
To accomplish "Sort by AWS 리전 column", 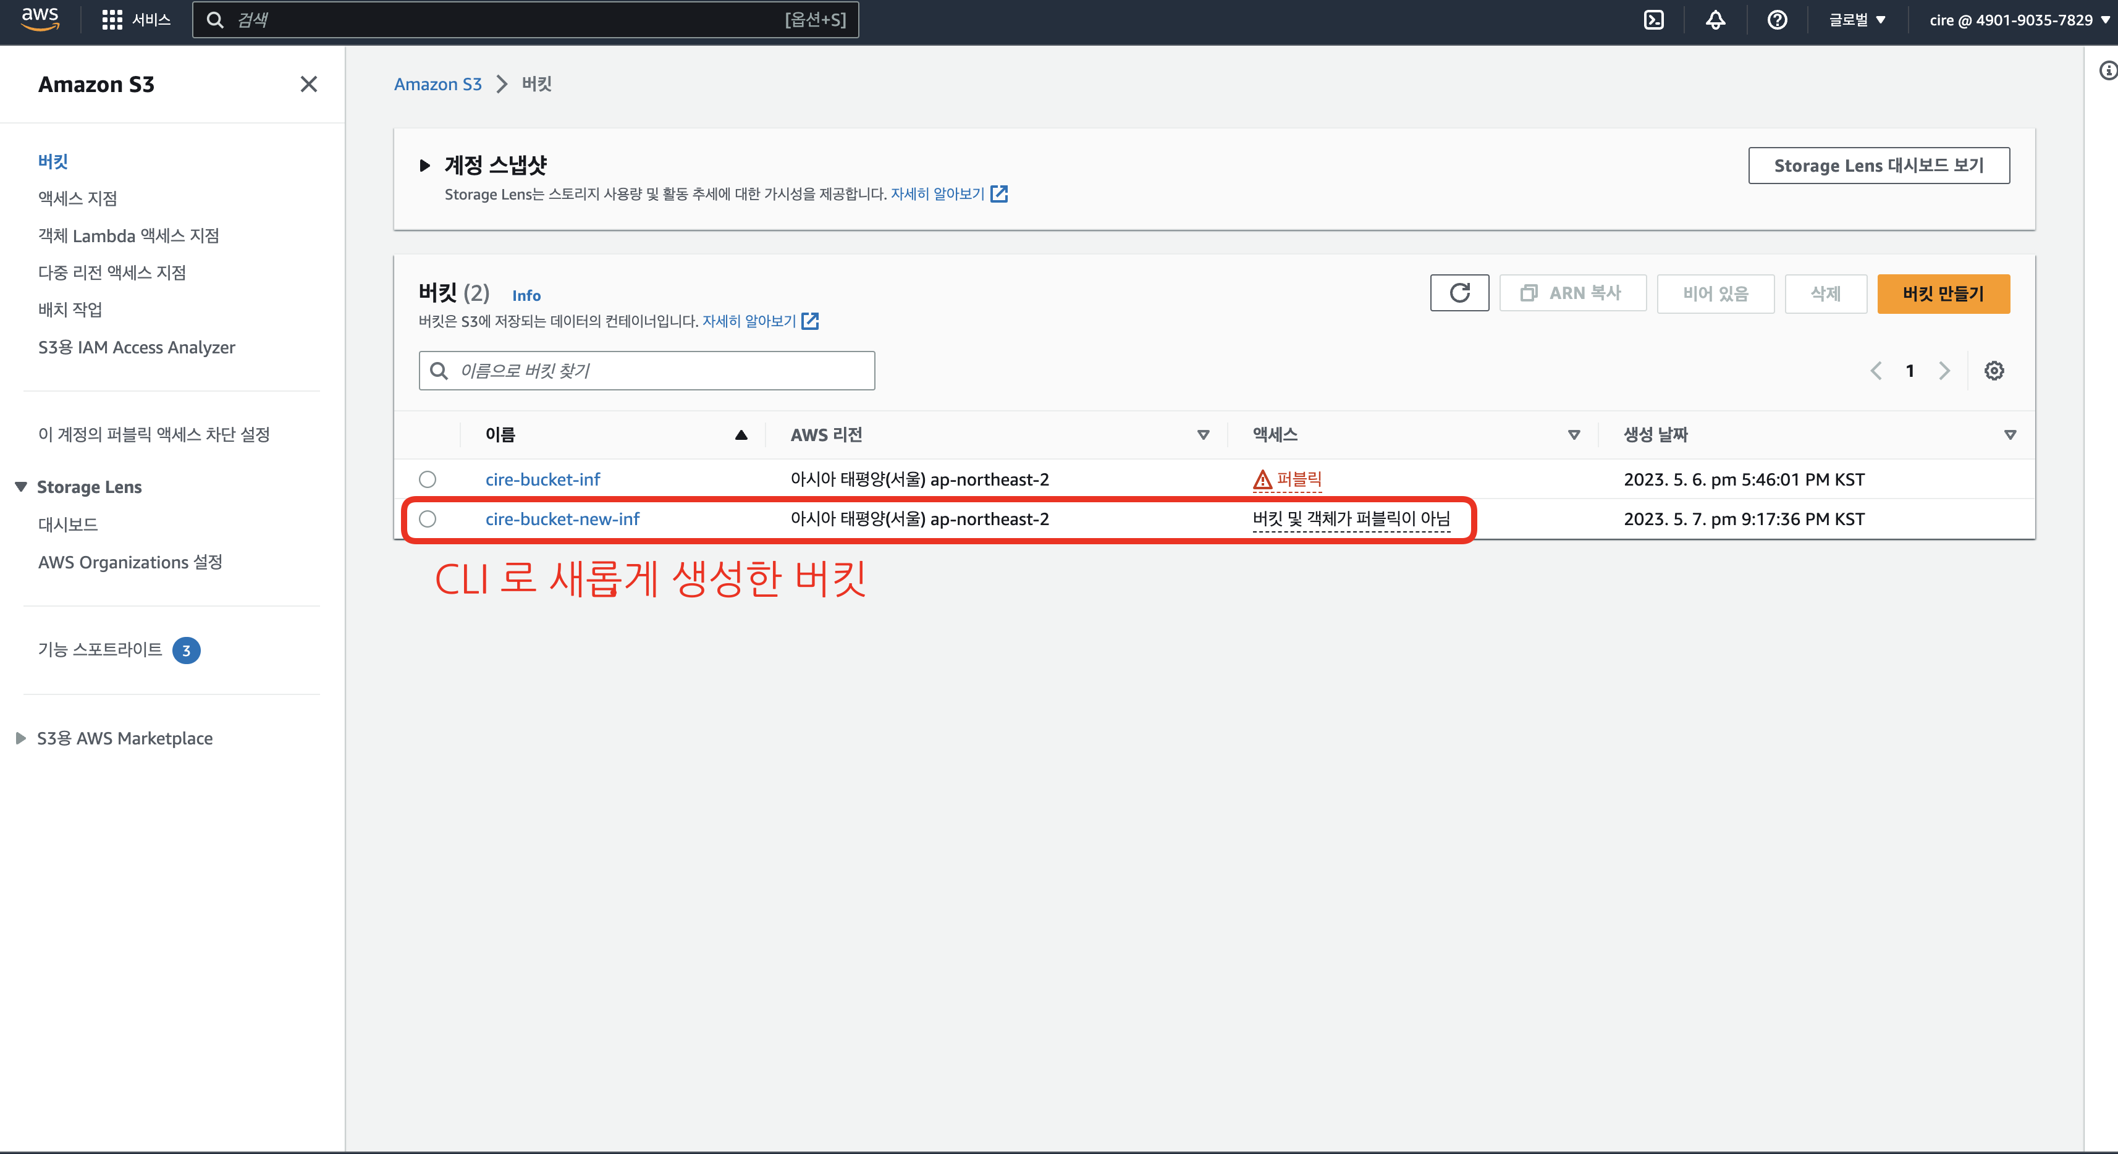I will 1203,435.
